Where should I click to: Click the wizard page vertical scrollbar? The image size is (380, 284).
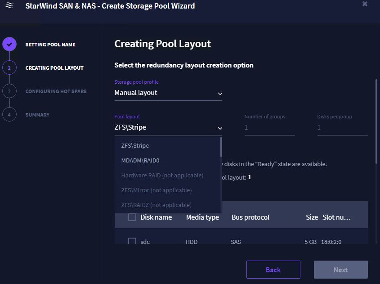point(376,121)
